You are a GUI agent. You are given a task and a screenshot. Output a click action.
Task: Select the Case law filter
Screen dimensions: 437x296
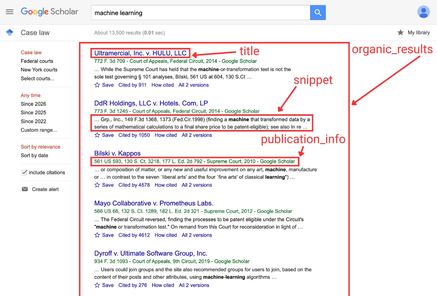pos(31,52)
